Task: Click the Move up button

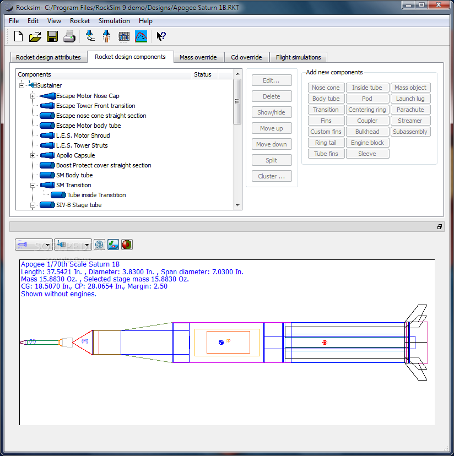Action: 272,128
